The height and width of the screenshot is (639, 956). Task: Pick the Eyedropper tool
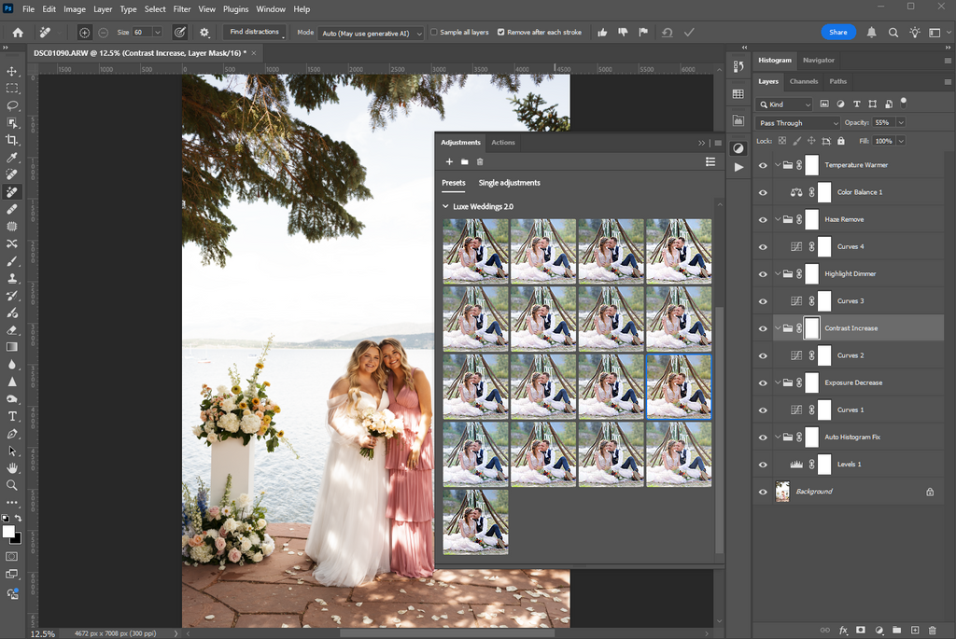[12, 157]
